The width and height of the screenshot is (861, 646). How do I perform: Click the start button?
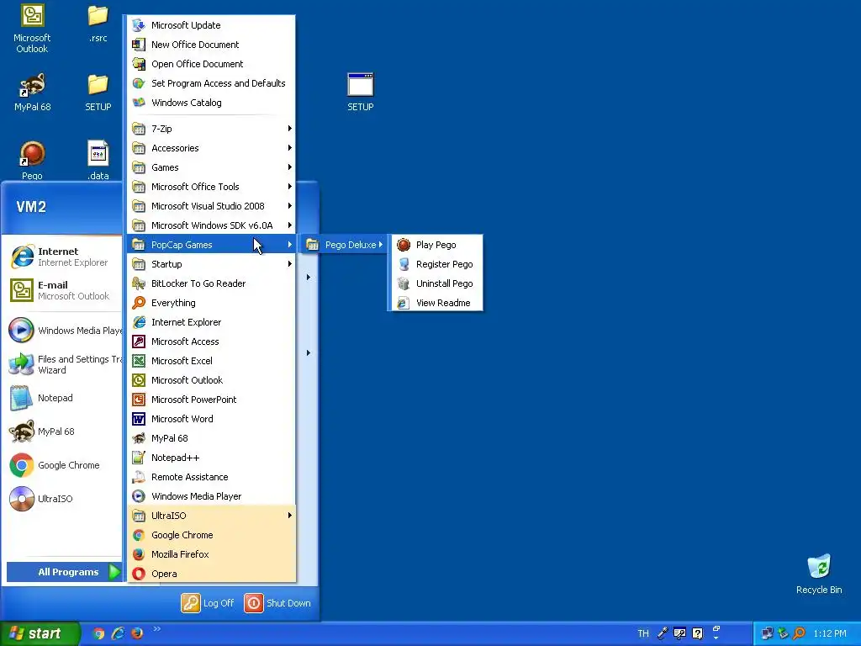pos(40,633)
